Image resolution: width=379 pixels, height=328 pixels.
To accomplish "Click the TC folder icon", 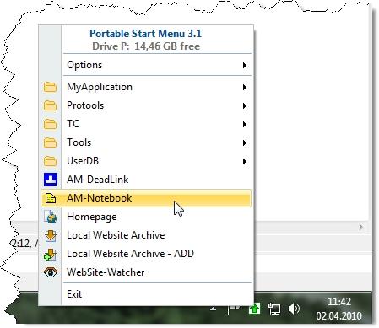I will 51,124.
